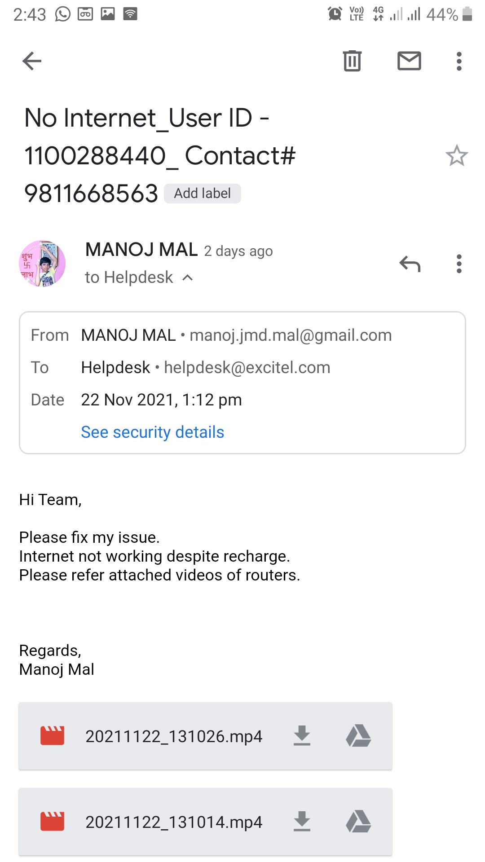Screen dimensions: 485x862
Task: Tap the Add label chip
Action: 202,194
